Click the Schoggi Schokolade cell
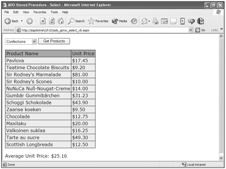Image resolution: width=226 pixels, height=169 pixels. 38,103
